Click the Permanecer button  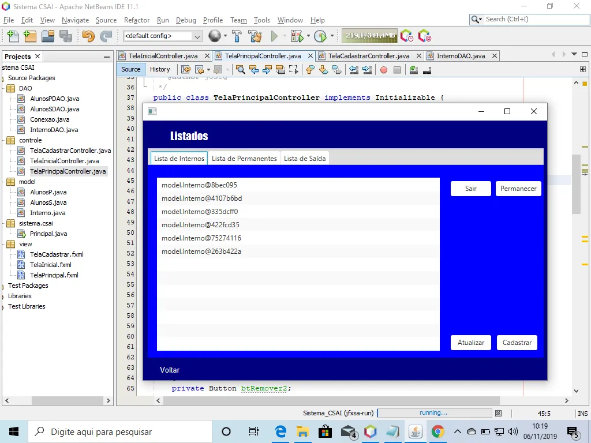pos(518,189)
